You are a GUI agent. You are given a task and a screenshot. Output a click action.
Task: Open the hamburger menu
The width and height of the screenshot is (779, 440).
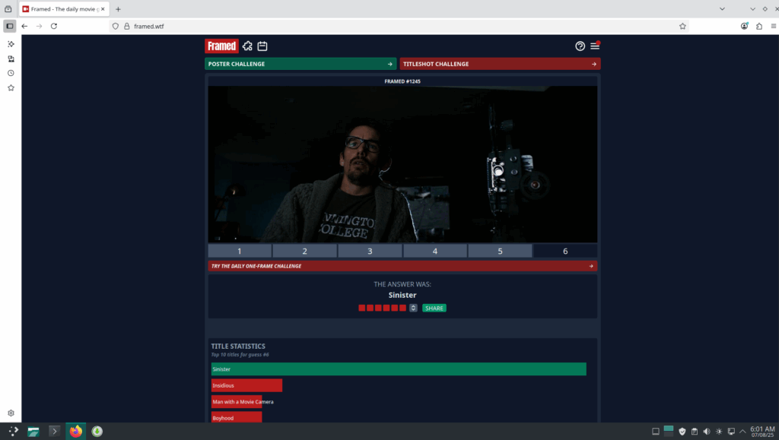pos(595,46)
